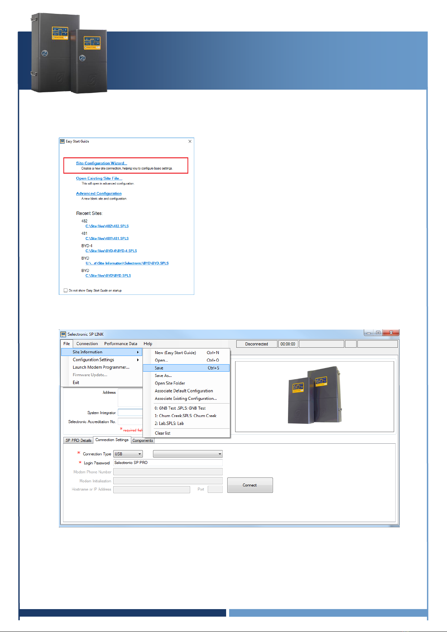Click the System Integrator field
447x632 pixels.
[130, 413]
